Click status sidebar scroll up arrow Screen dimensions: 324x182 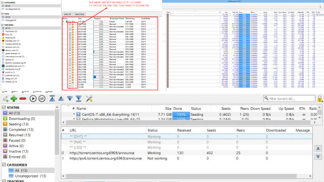57,107
